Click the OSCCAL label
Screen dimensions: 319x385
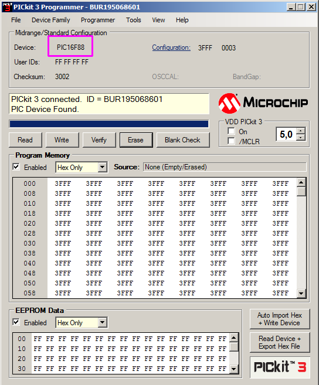[x=165, y=77]
